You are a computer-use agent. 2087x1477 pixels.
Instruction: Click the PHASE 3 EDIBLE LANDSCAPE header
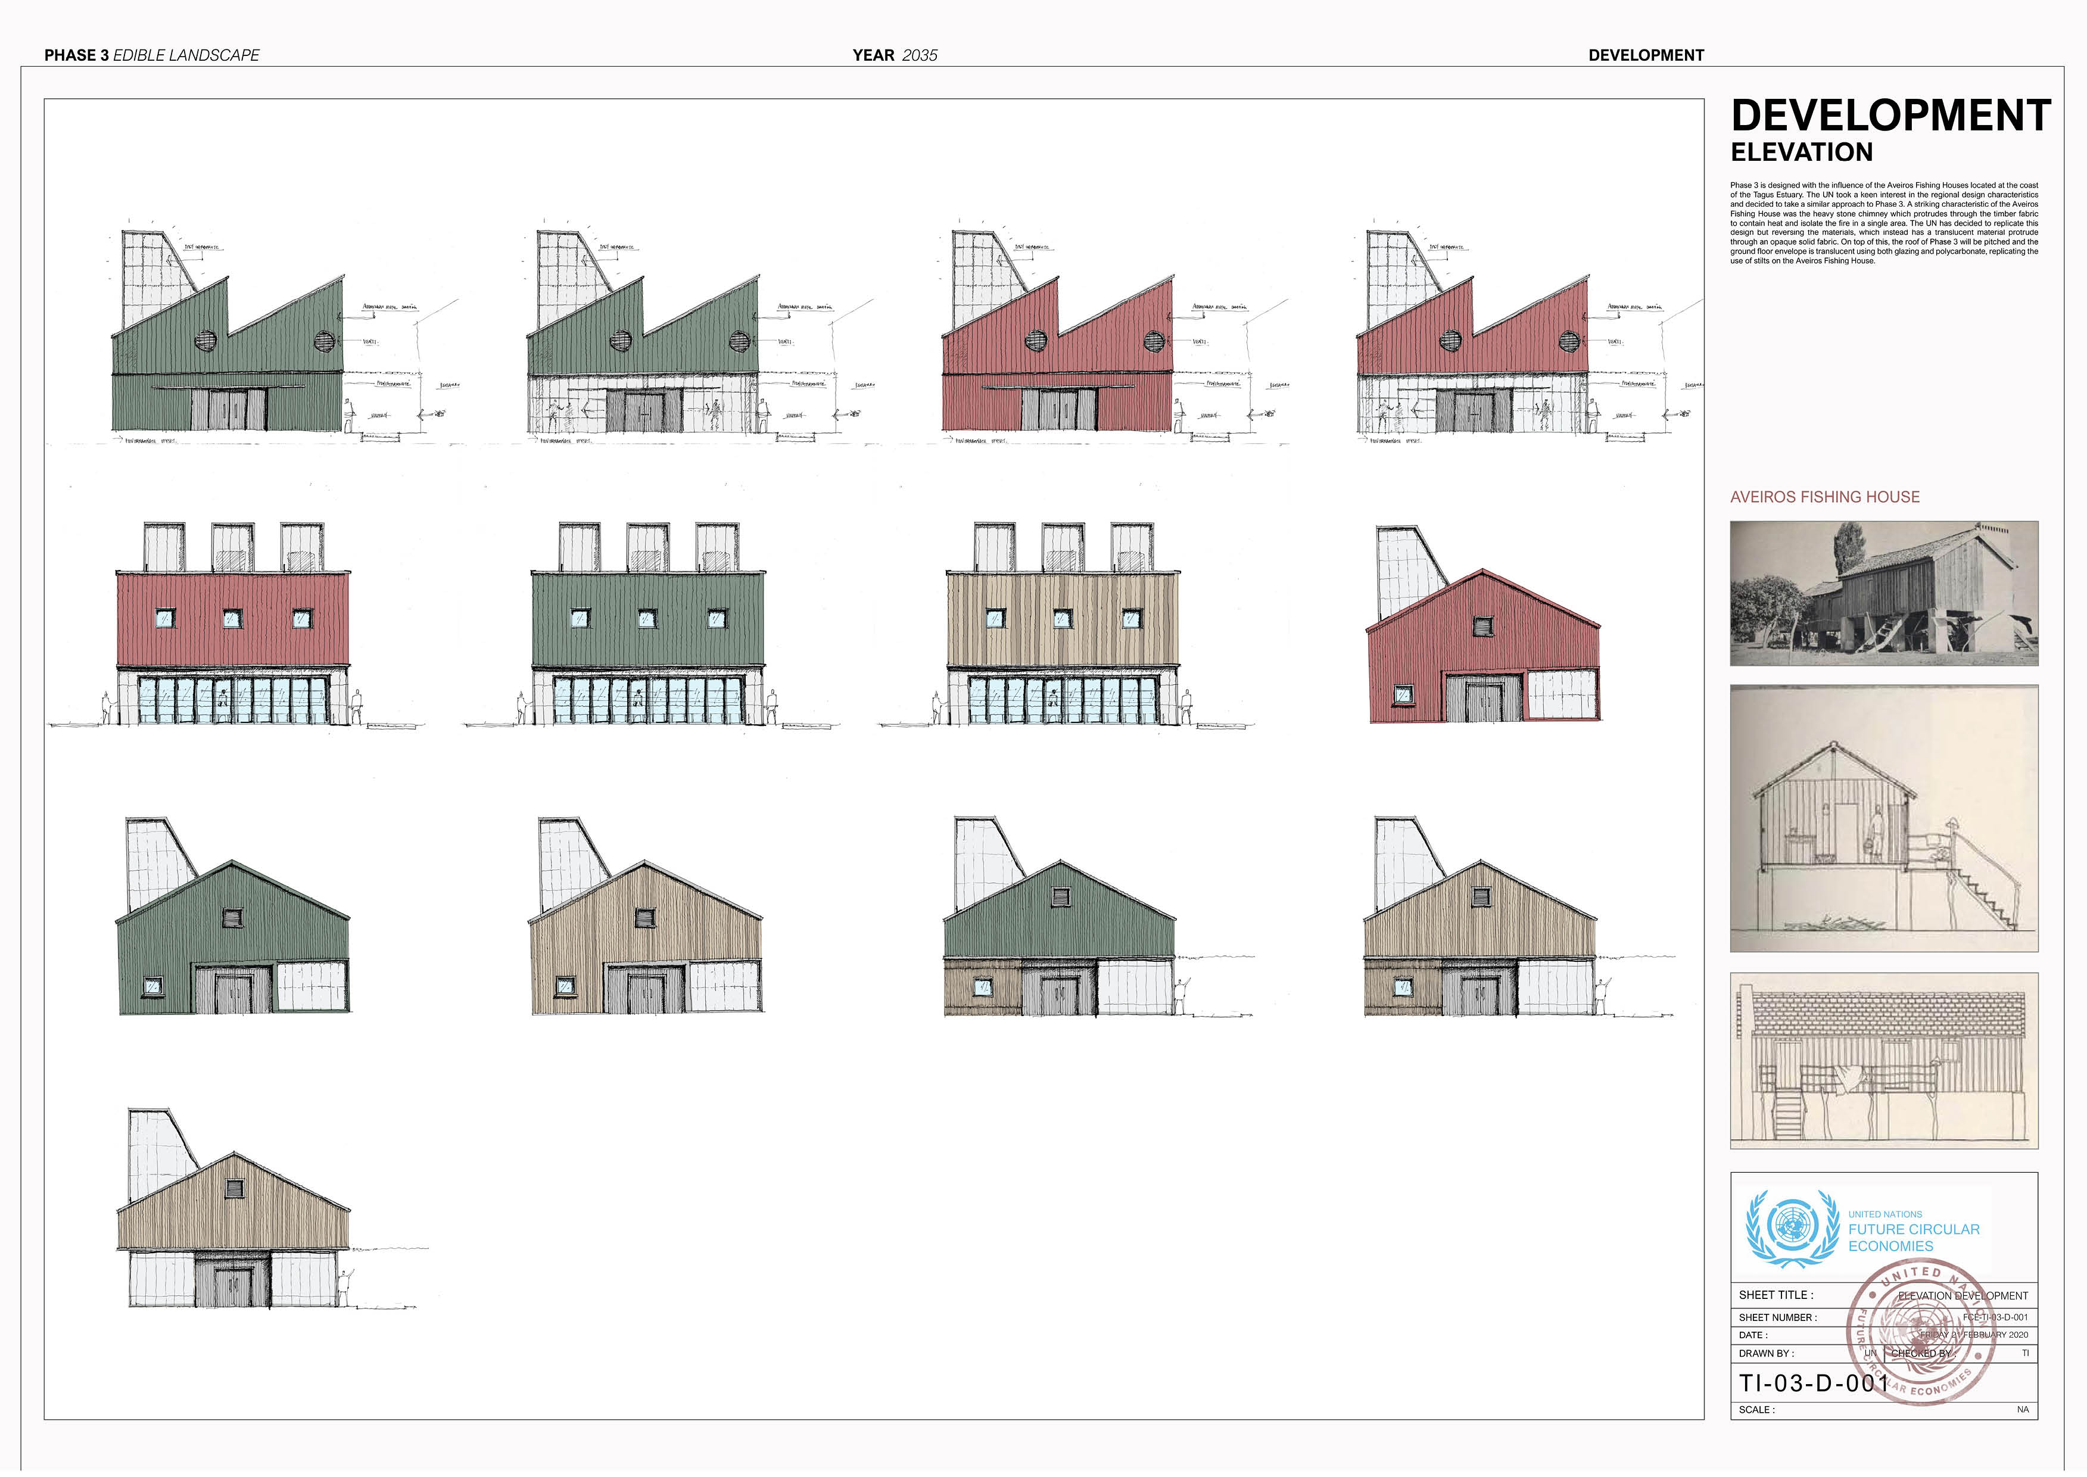click(x=152, y=55)
